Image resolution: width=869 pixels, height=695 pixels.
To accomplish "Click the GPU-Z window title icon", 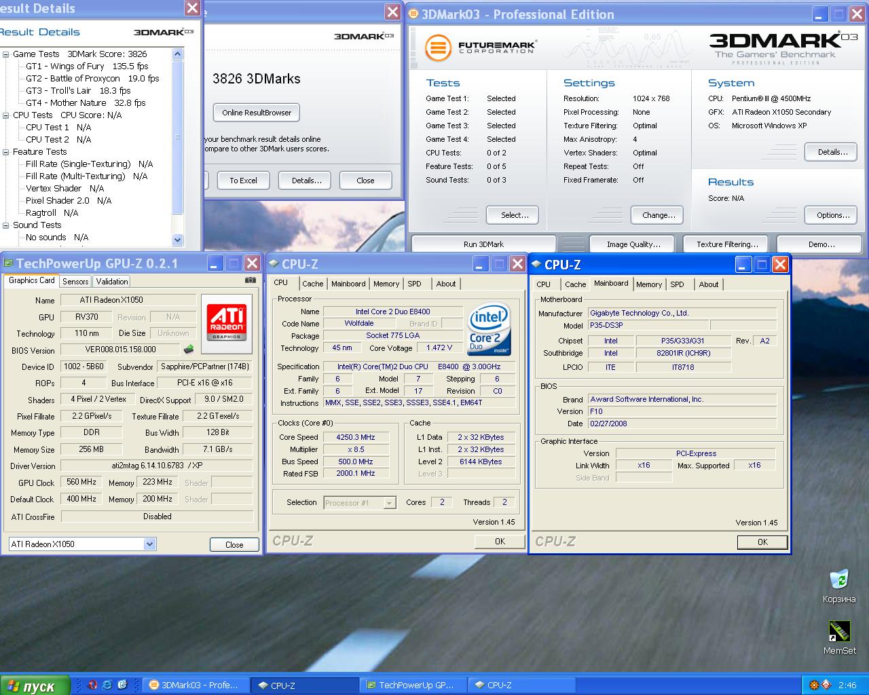I will 8,263.
